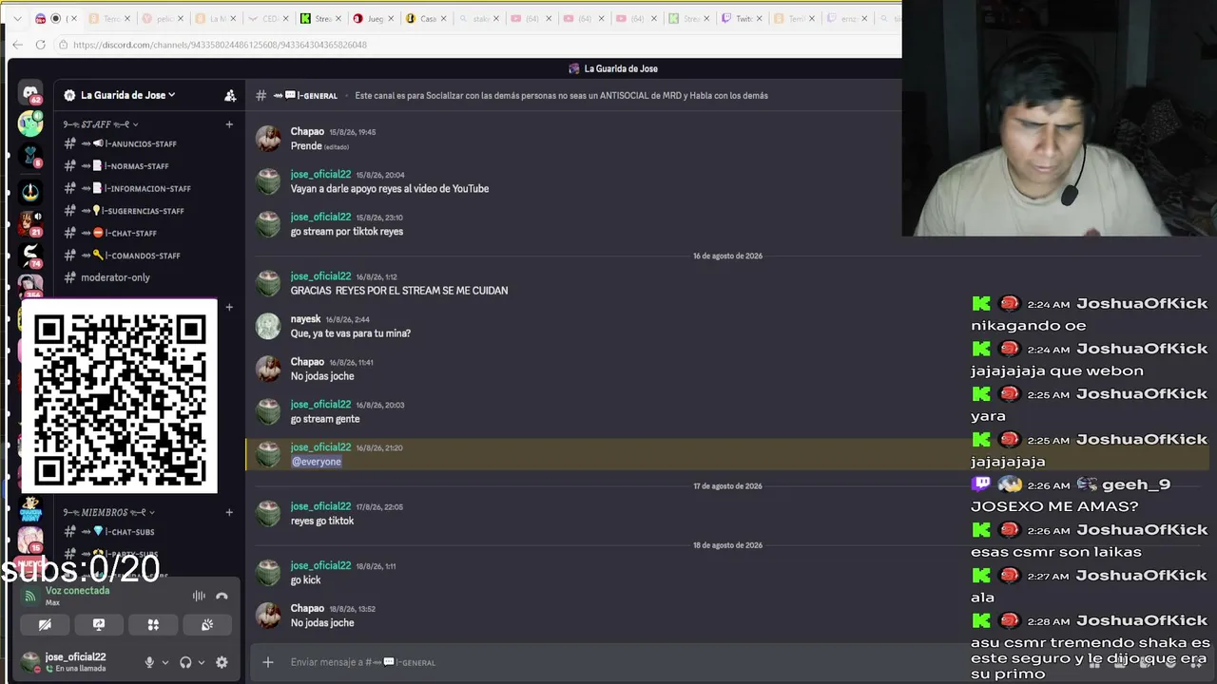Click 'Vayan a darle apoyo reyes' message text
This screenshot has width=1217, height=684.
390,189
